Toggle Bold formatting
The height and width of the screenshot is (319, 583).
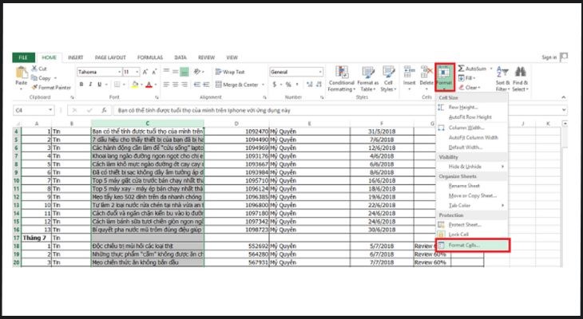pyautogui.click(x=81, y=85)
